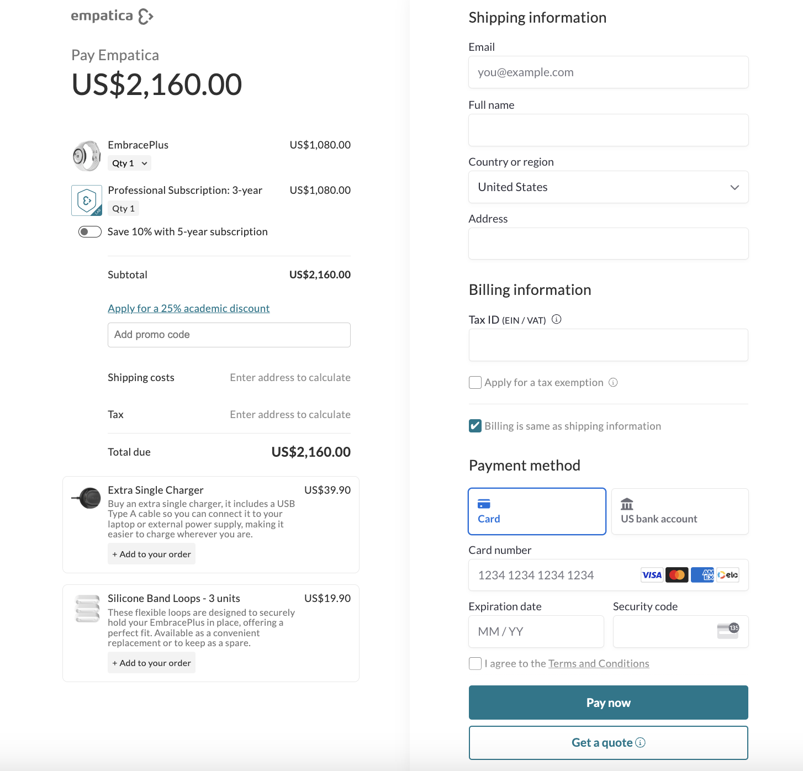Screen dimensions: 803x771
Task: Click the Tax ID info icon
Action: click(557, 319)
